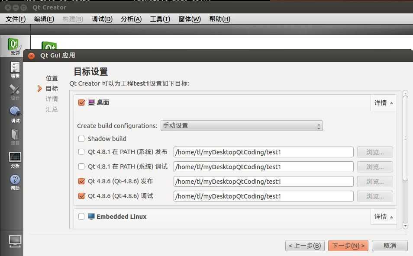Open the 调试(D) menu
413x256 pixels.
coord(102,19)
